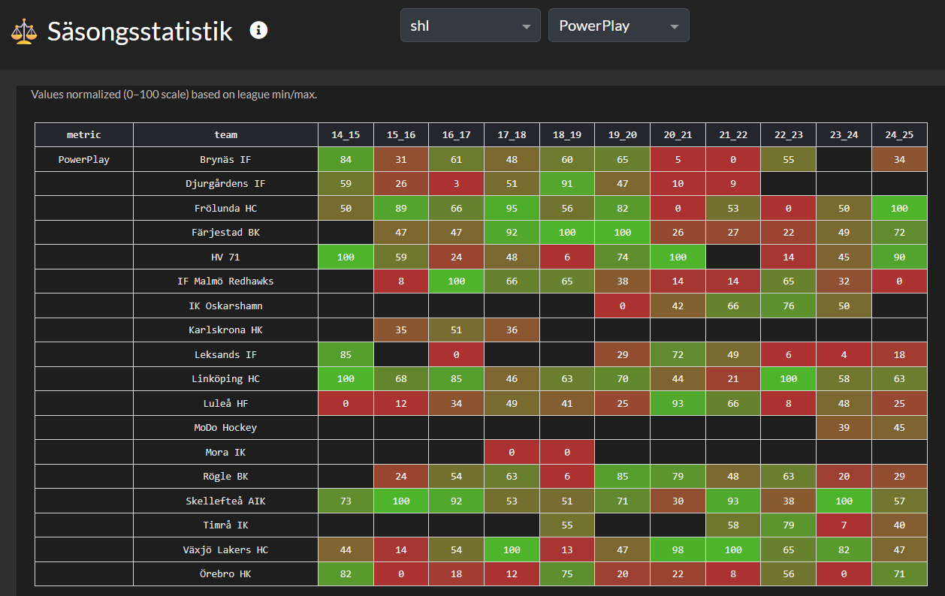
Task: Click the info icon beside Säsongsstatistik
Action: coord(258,30)
